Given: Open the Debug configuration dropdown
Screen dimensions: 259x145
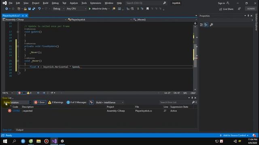Looking at the screenshot, I should (59, 9).
